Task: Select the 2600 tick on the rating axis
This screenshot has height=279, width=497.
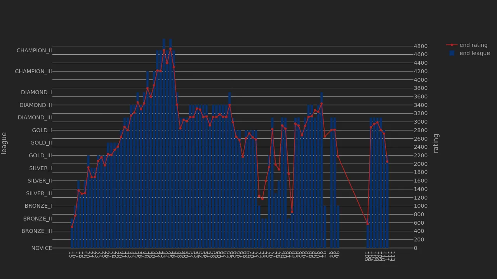Action: (421, 139)
